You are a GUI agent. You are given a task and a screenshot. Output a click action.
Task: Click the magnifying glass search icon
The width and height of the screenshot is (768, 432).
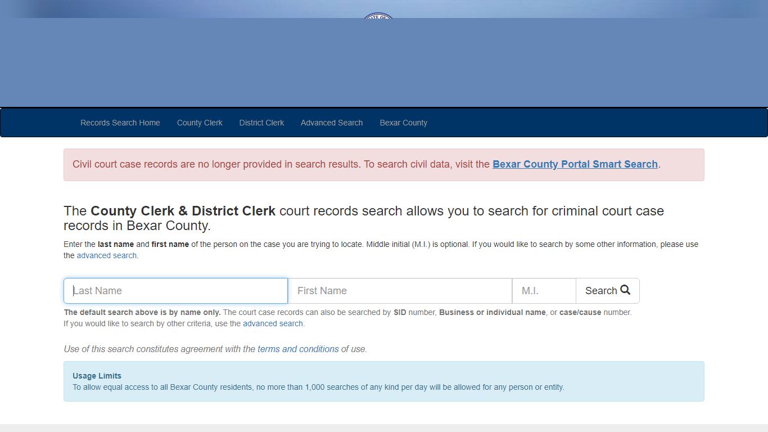[625, 290]
